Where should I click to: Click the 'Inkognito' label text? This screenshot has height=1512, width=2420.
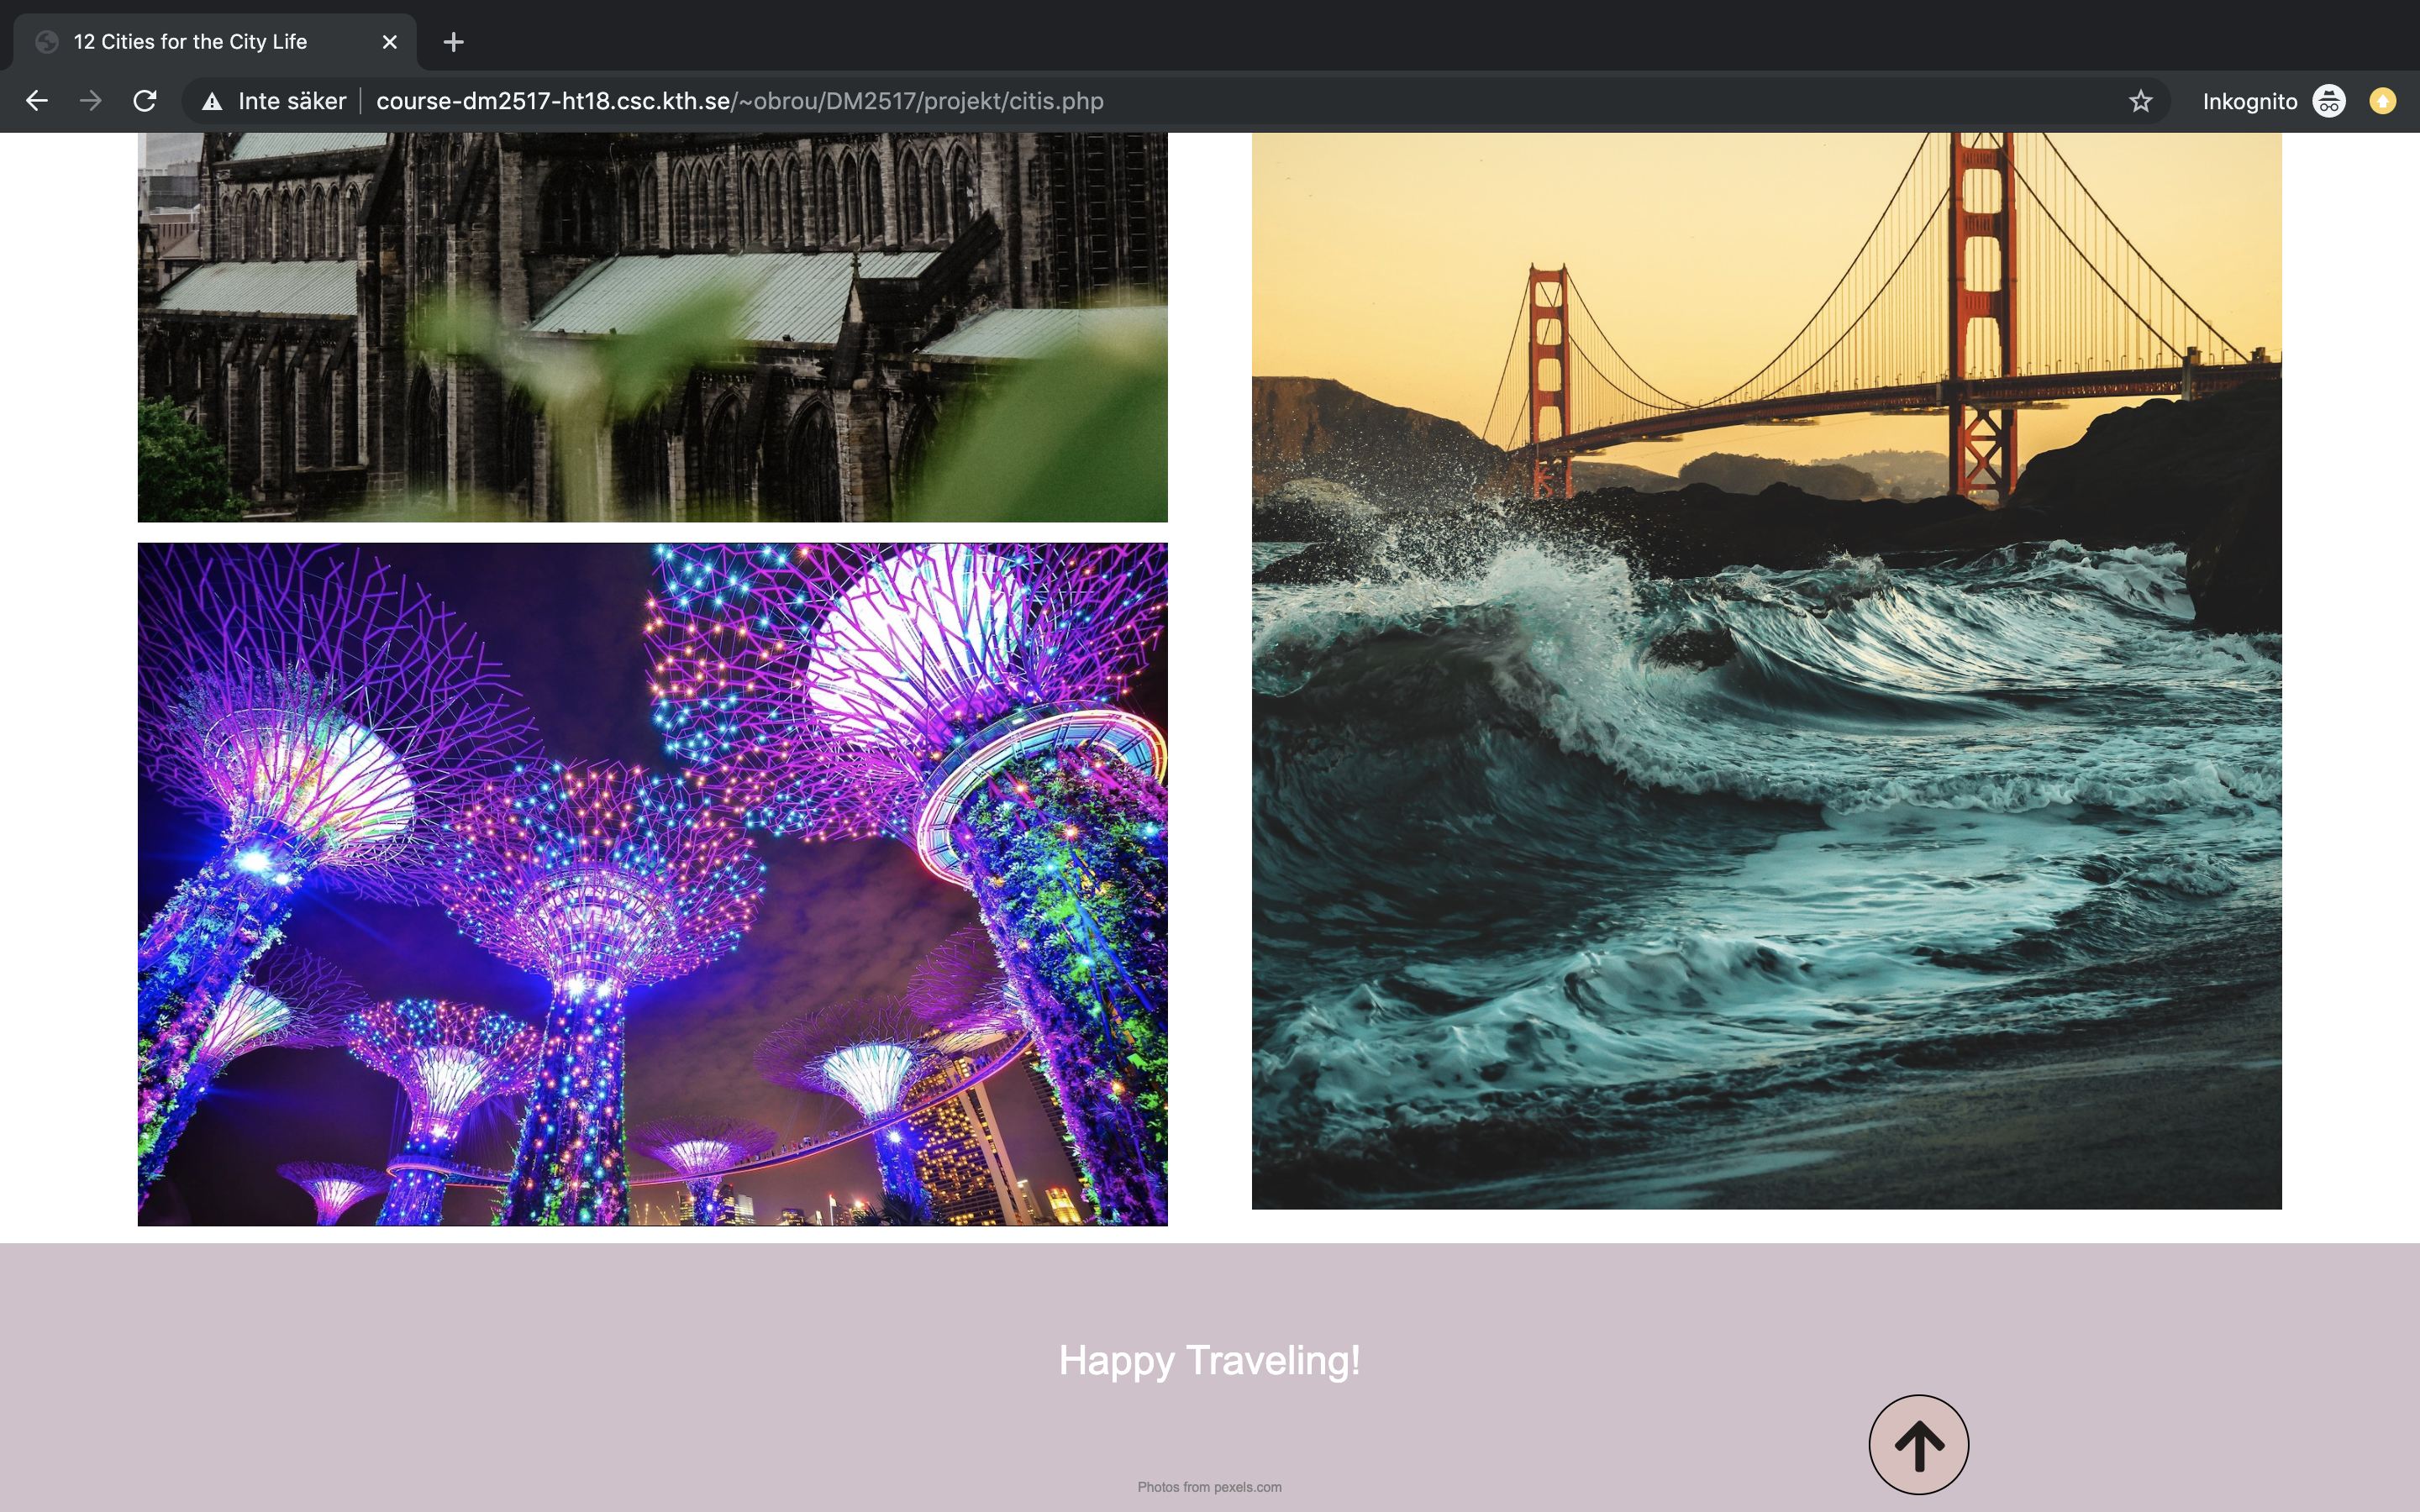2249,101
